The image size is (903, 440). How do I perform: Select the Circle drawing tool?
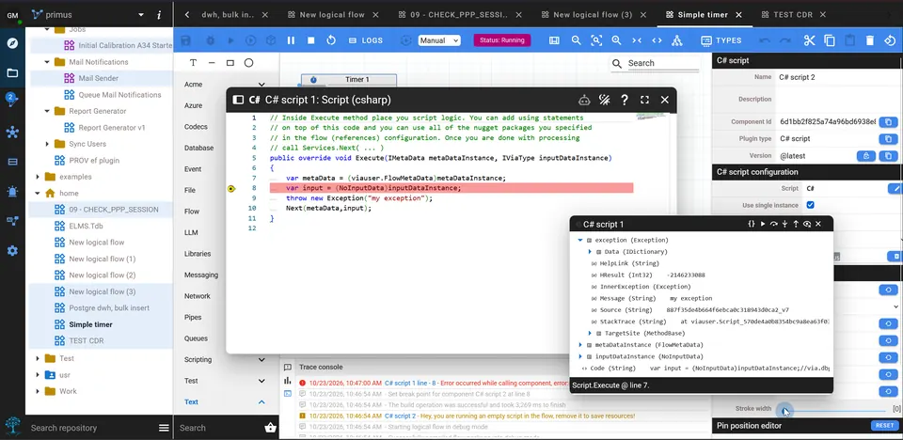(x=248, y=63)
